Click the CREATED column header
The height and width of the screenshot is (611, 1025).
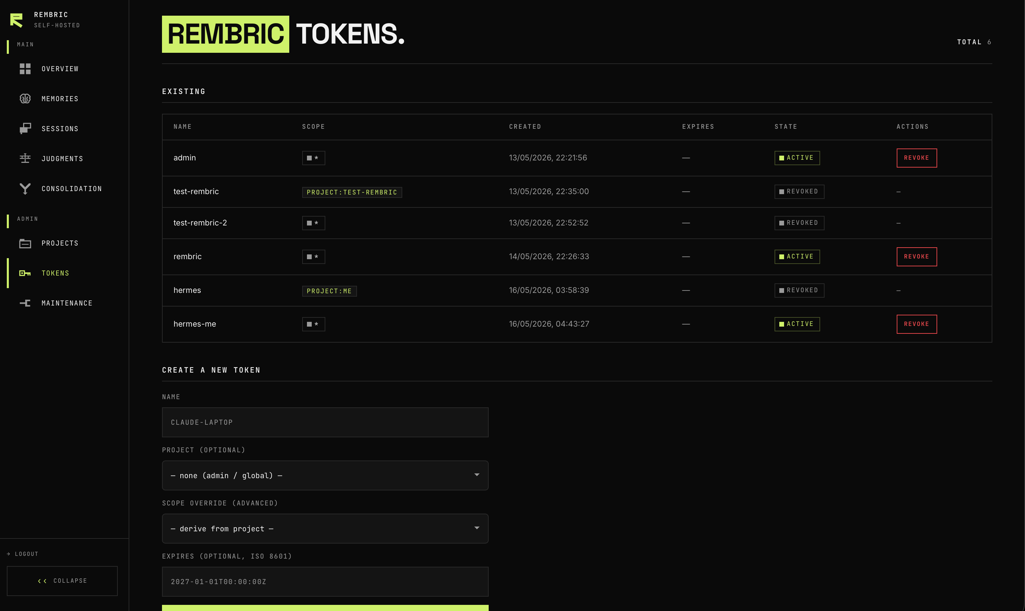click(x=525, y=127)
